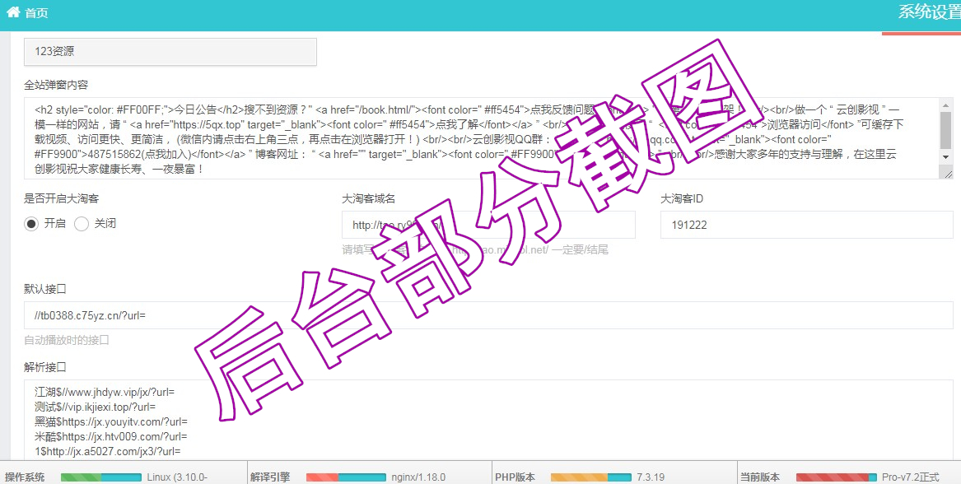961x484 pixels.
Task: Click popup textarea scrollbar up arrow
Action: (946, 105)
